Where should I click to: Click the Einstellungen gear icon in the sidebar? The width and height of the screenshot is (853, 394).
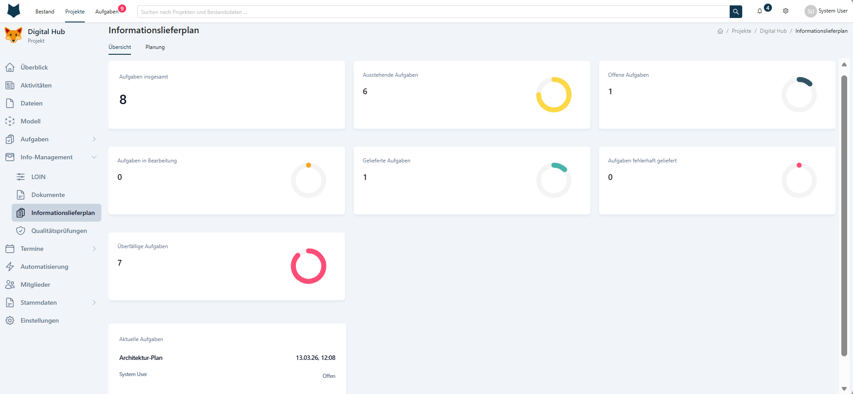coord(10,320)
